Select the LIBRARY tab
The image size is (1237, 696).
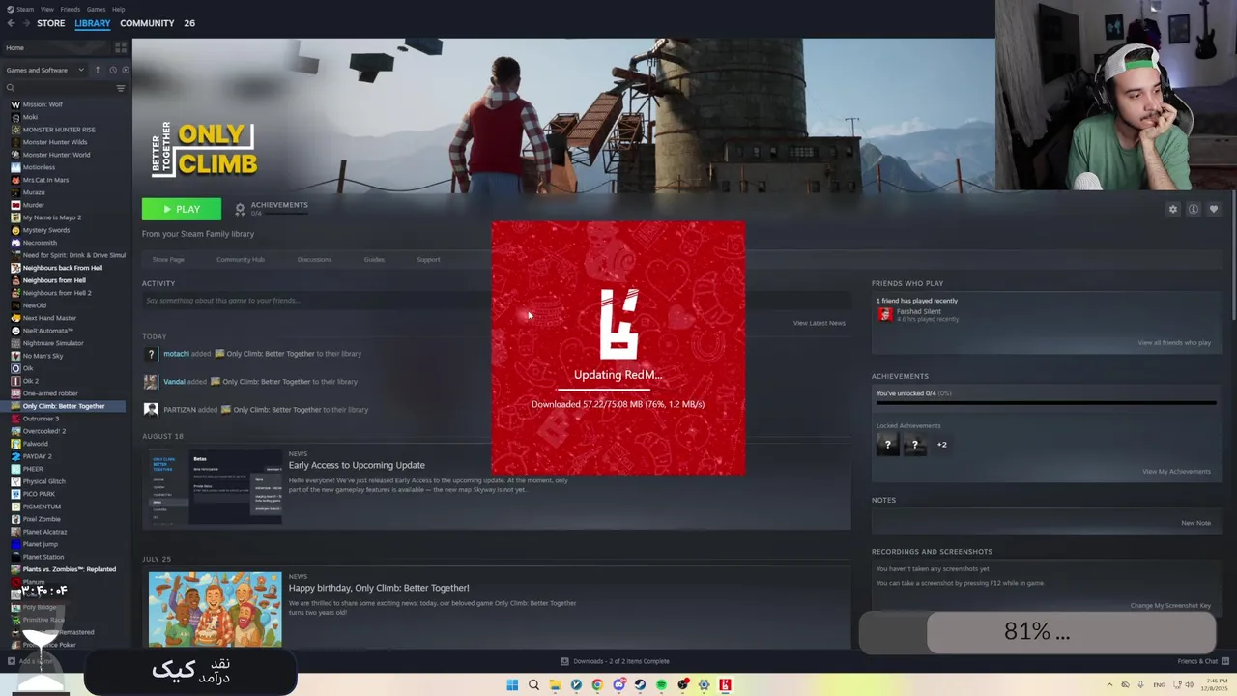(93, 23)
